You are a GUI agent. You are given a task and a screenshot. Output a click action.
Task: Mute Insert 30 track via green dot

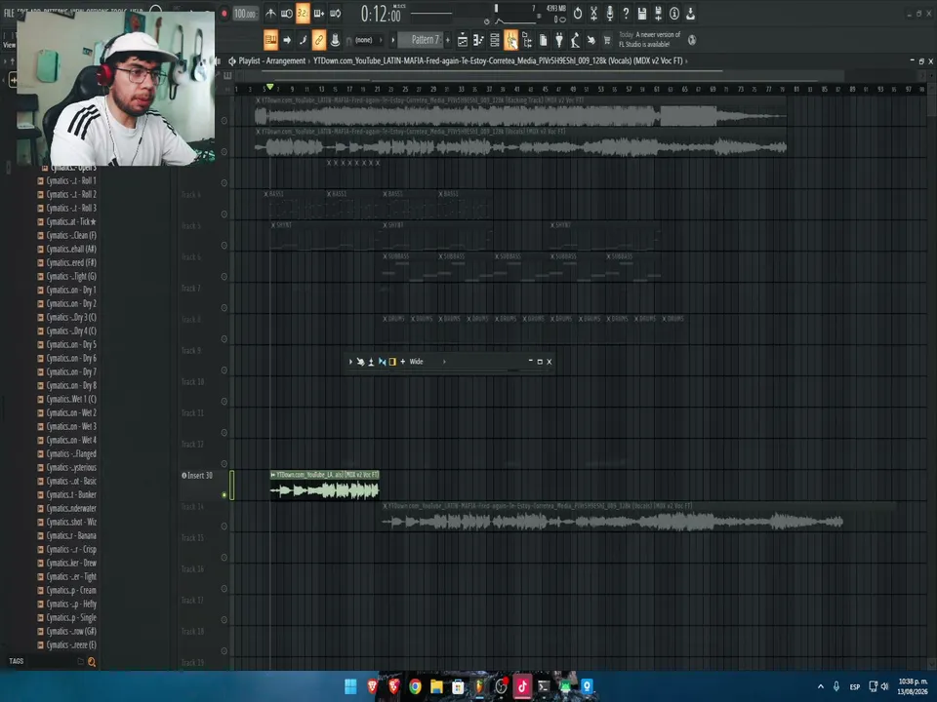[x=224, y=495]
